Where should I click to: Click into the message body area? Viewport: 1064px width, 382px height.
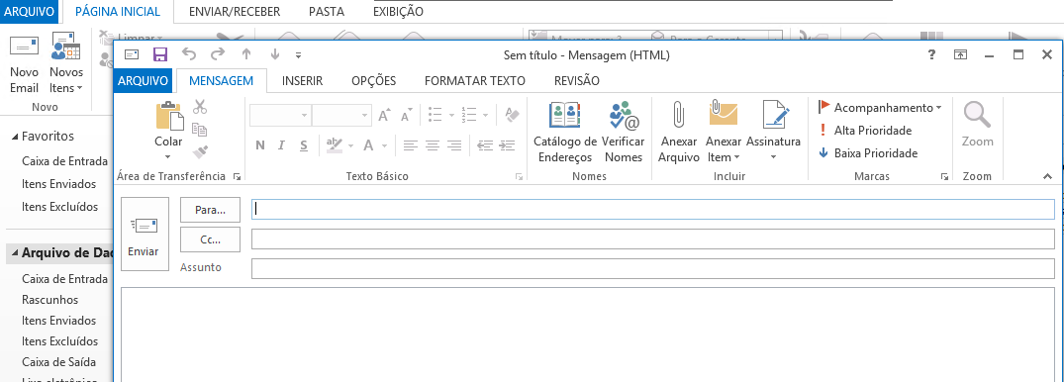[588, 334]
